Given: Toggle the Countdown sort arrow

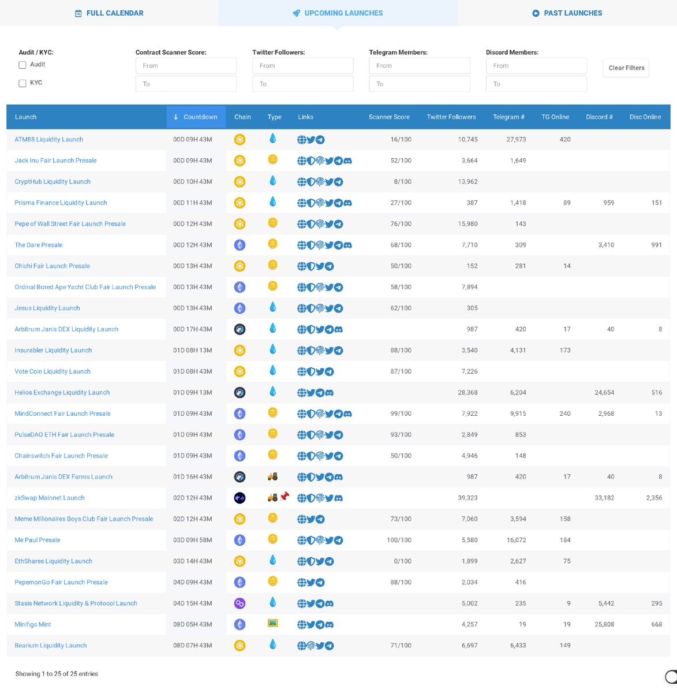Looking at the screenshot, I should pos(175,117).
